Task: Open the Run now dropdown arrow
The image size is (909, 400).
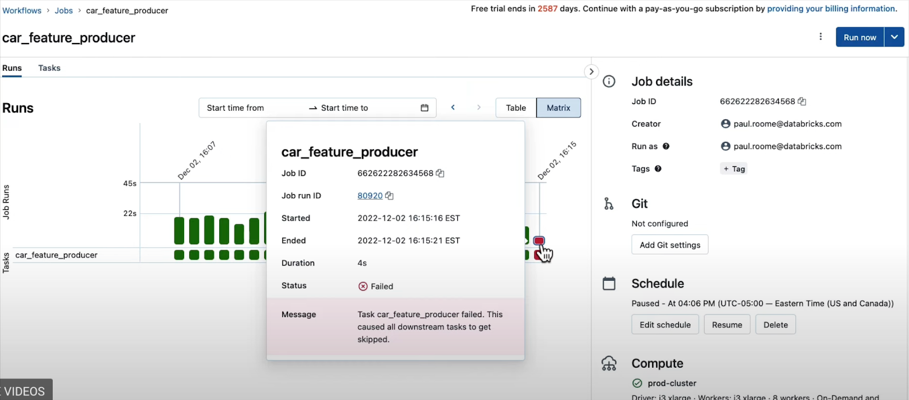Action: [894, 37]
